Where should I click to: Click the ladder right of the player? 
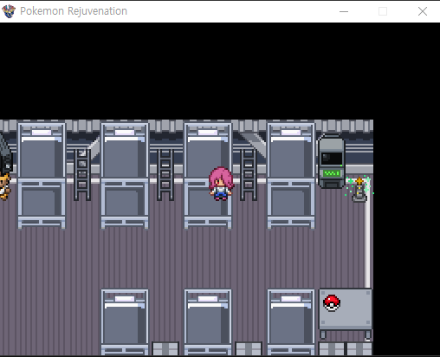pos(249,174)
